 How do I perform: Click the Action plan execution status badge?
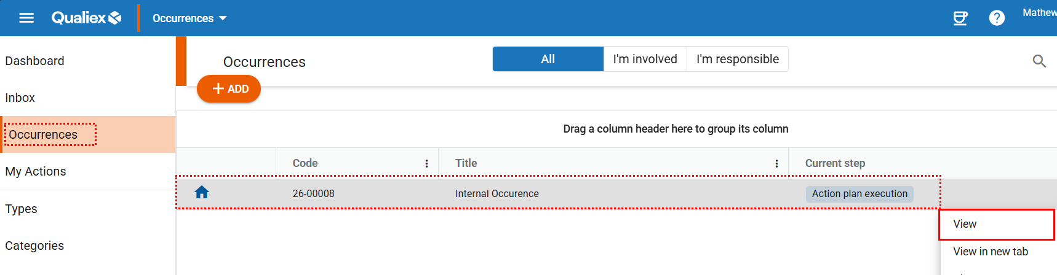pyautogui.click(x=860, y=194)
